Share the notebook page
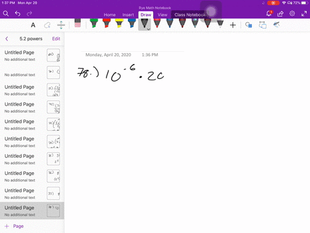This screenshot has height=233, width=310. pyautogui.click(x=280, y=14)
